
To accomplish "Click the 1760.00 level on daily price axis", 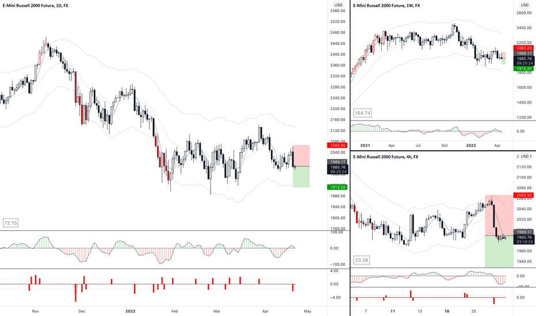I will click(x=338, y=229).
